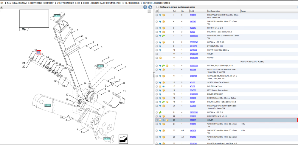This screenshot has height=145, width=298.
Task: Open part number link 140219
Action: [x=193, y=124]
